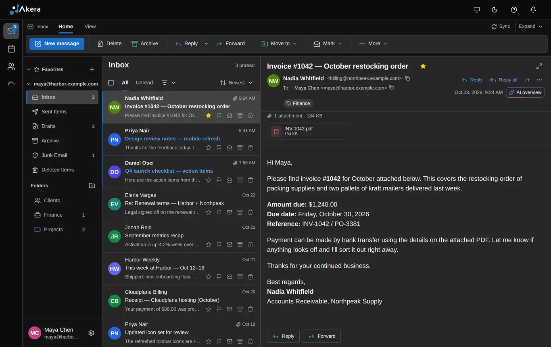Compose with the New message button
This screenshot has height=347, width=551.
57,44
